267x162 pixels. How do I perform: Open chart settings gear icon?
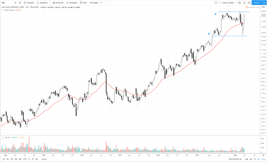click(x=239, y=3)
